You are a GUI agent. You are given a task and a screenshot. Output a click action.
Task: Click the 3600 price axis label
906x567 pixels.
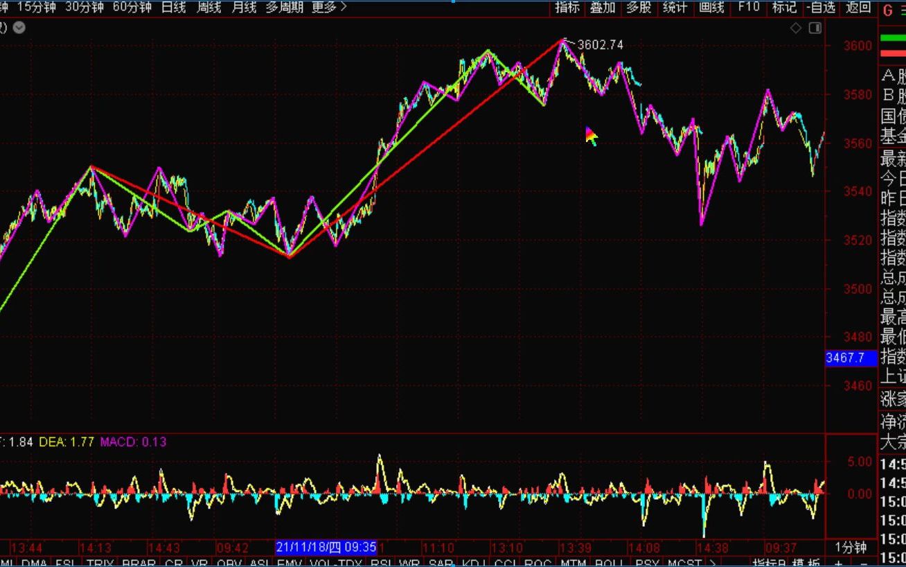coord(858,46)
